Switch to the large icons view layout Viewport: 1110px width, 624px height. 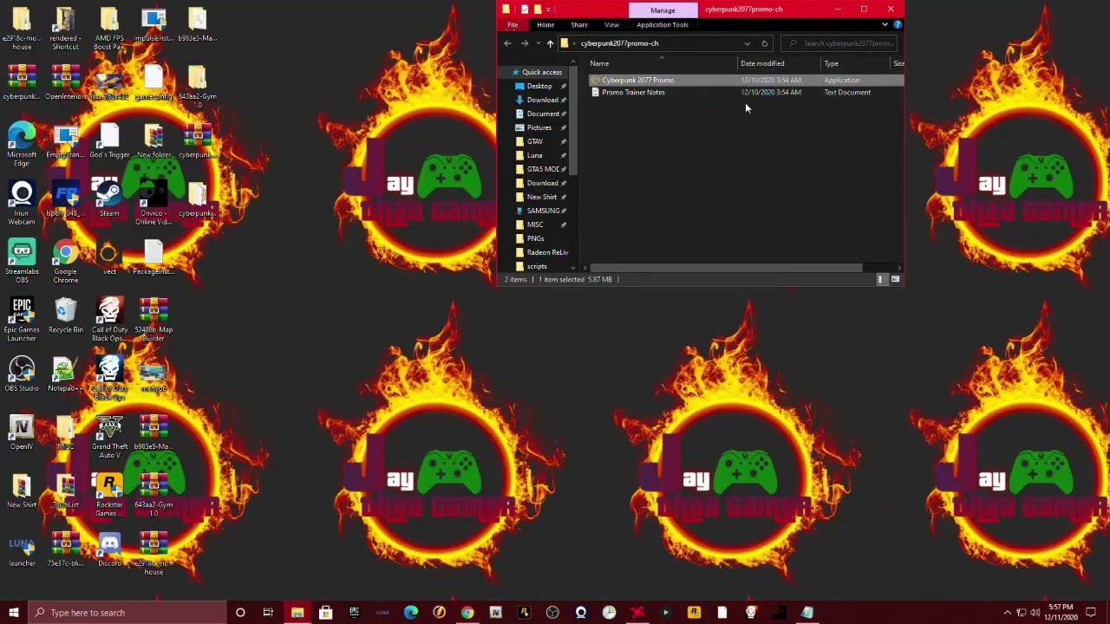click(x=895, y=279)
